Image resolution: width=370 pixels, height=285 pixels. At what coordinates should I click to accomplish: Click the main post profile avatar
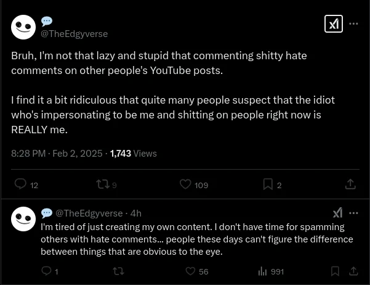pos(23,27)
